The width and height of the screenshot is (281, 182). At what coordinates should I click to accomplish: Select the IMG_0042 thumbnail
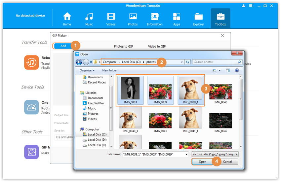click(221, 123)
